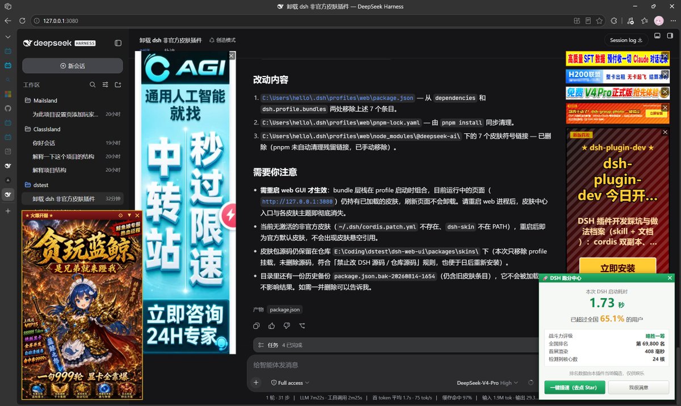Toggle the bottom panel layout icon
Image resolution: width=681 pixels, height=406 pixels.
coord(657,36)
